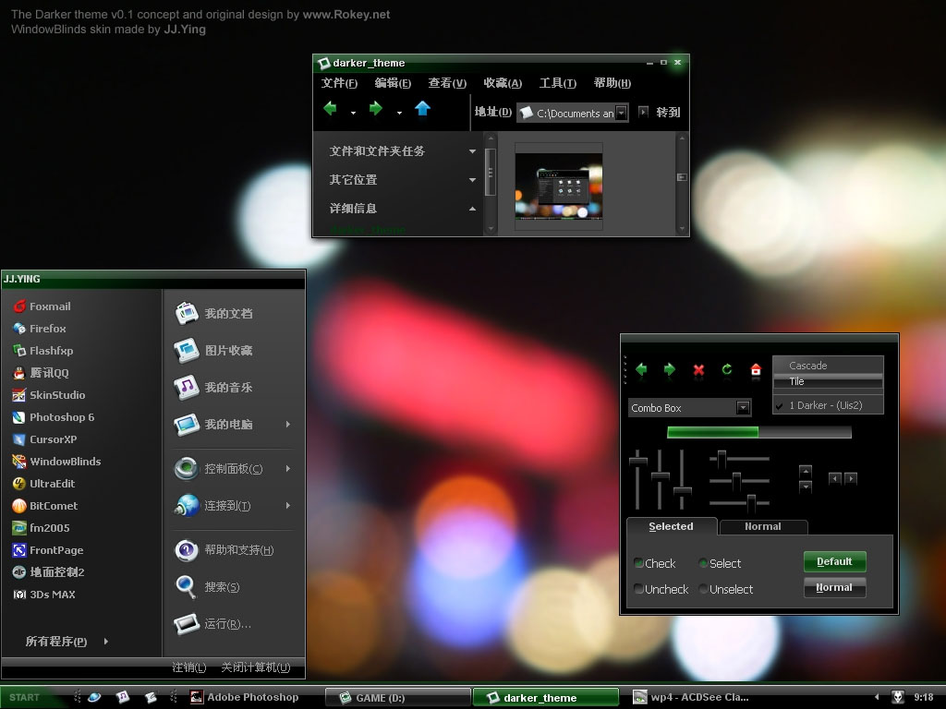Click the first vertical slider handle
The image size is (946, 709).
(637, 462)
